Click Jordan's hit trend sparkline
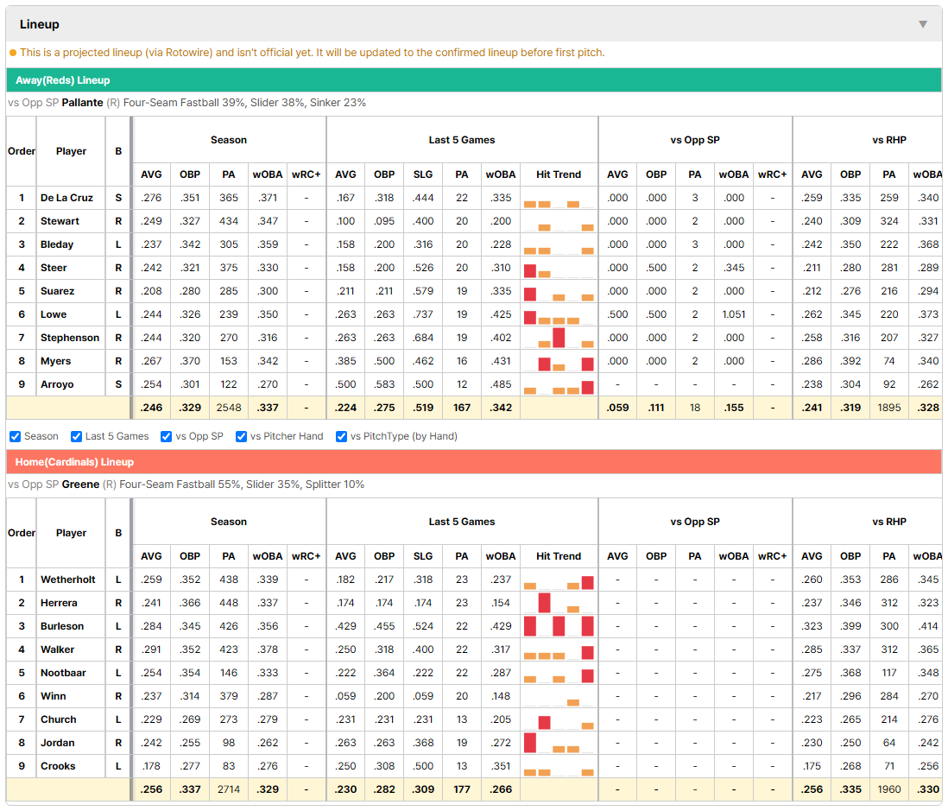Image resolution: width=948 pixels, height=811 pixels. click(558, 744)
